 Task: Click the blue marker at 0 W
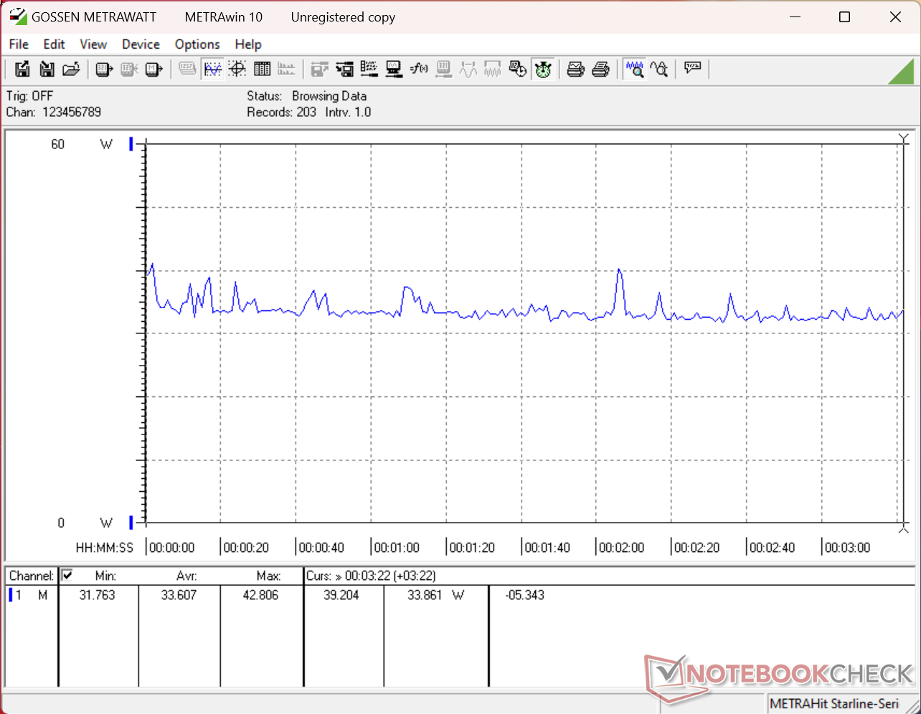[131, 522]
